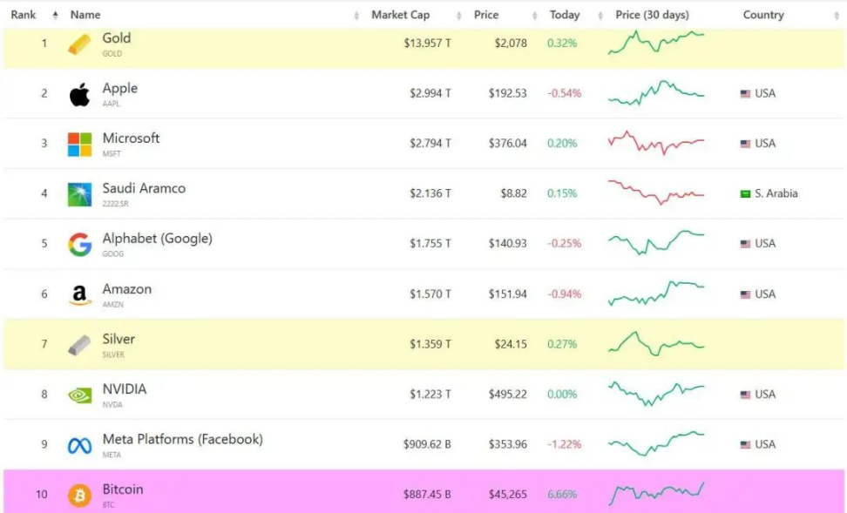Click the Apple logo icon
The height and width of the screenshot is (513, 847).
pos(79,94)
